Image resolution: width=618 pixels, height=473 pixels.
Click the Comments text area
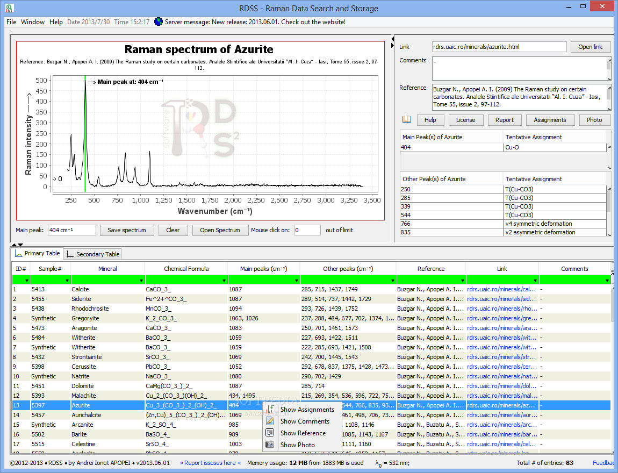[520, 69]
